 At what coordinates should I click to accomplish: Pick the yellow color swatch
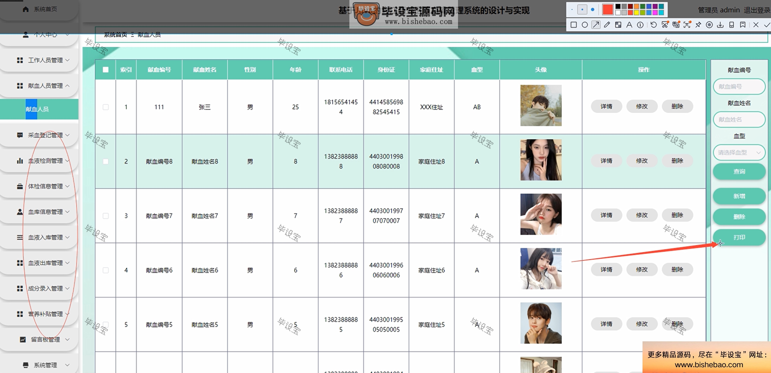(636, 13)
